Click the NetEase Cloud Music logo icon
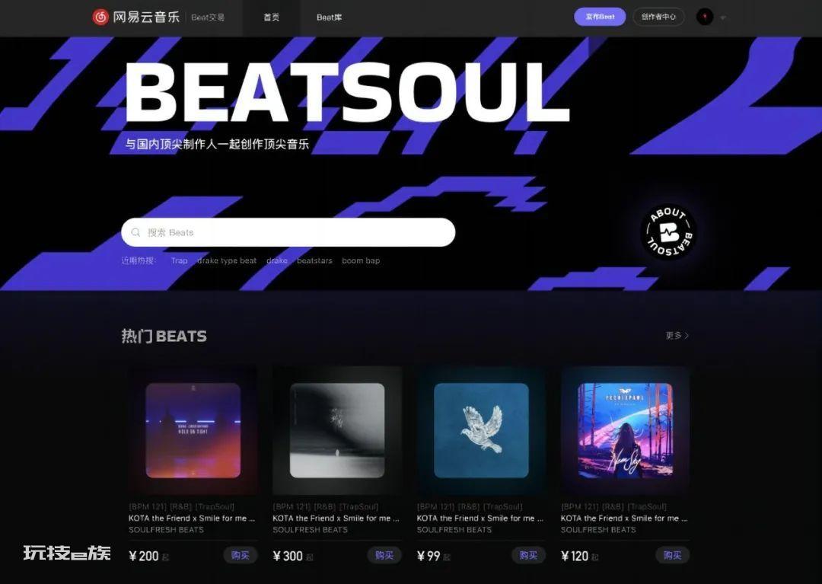The width and height of the screenshot is (822, 584). point(100,18)
